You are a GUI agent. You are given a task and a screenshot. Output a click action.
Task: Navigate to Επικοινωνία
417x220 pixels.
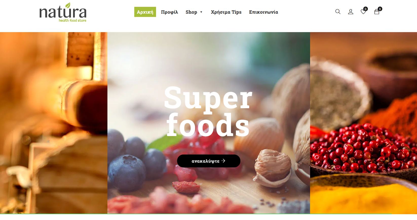tap(263, 12)
